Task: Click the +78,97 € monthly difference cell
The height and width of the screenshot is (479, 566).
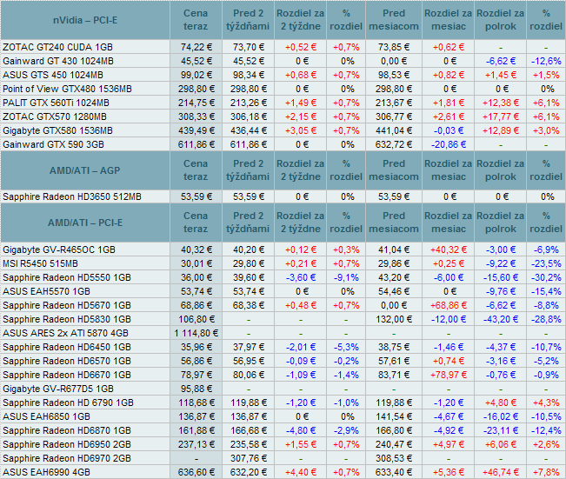Action: pyautogui.click(x=449, y=375)
